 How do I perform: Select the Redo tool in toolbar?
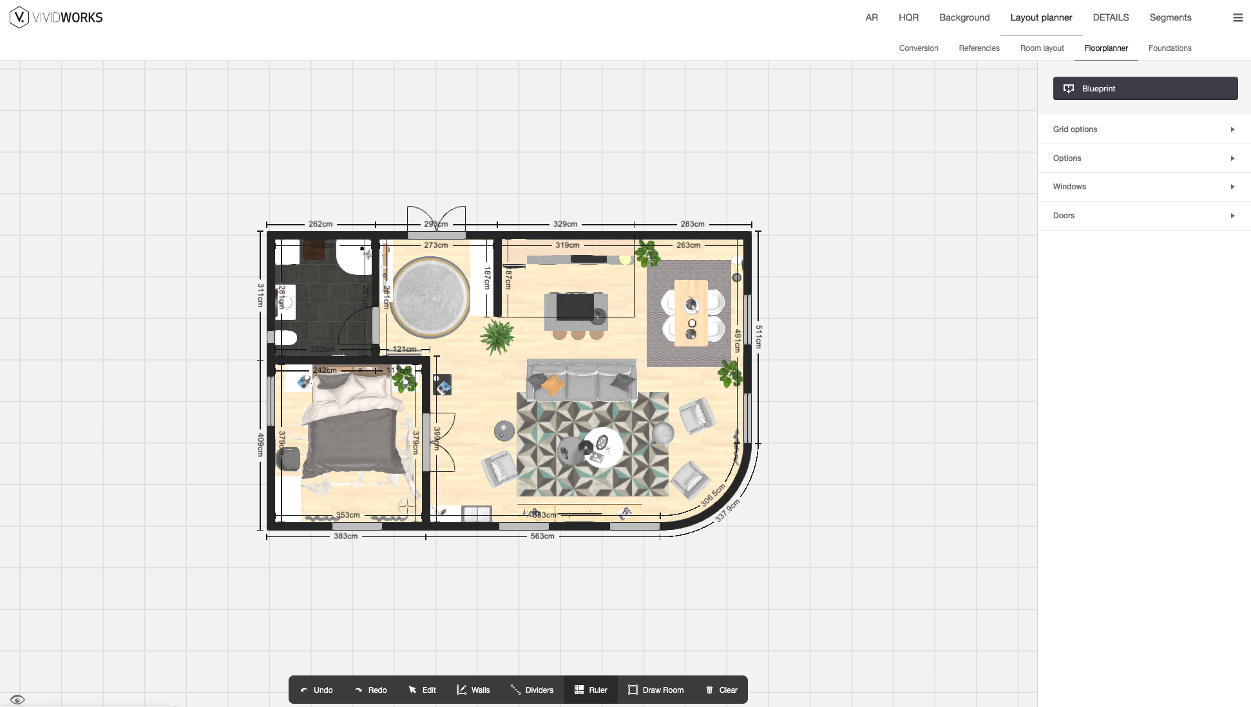pos(370,690)
